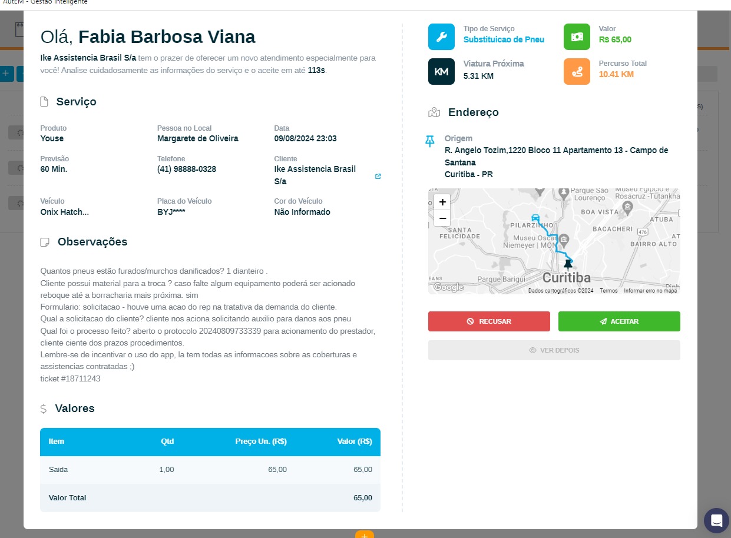Click the KM Viatura Próxima icon
Screen dimensions: 731x538
click(x=441, y=71)
